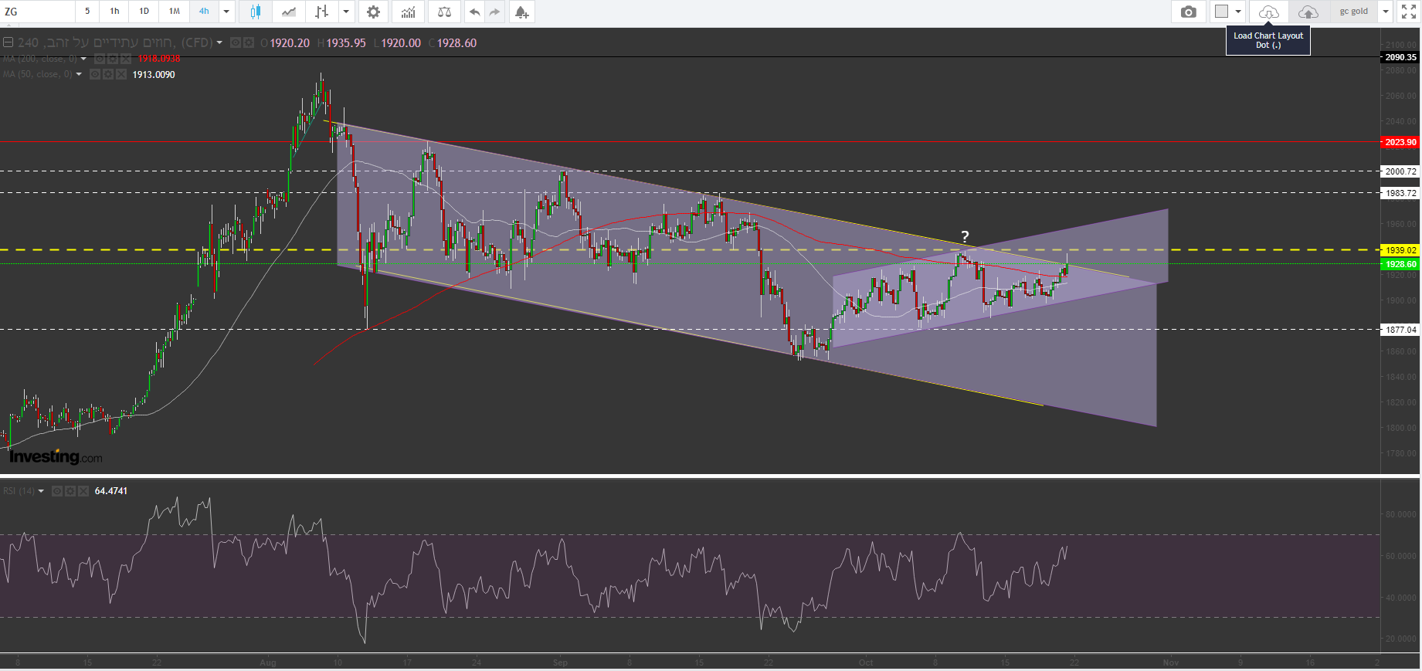1422x671 pixels.
Task: Remove the RSI indicator with its X button
Action: click(x=83, y=491)
